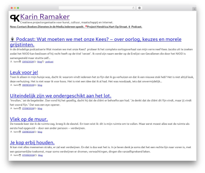Open Podcast in the navigation bar
The image size is (205, 173).
(x=135, y=27)
